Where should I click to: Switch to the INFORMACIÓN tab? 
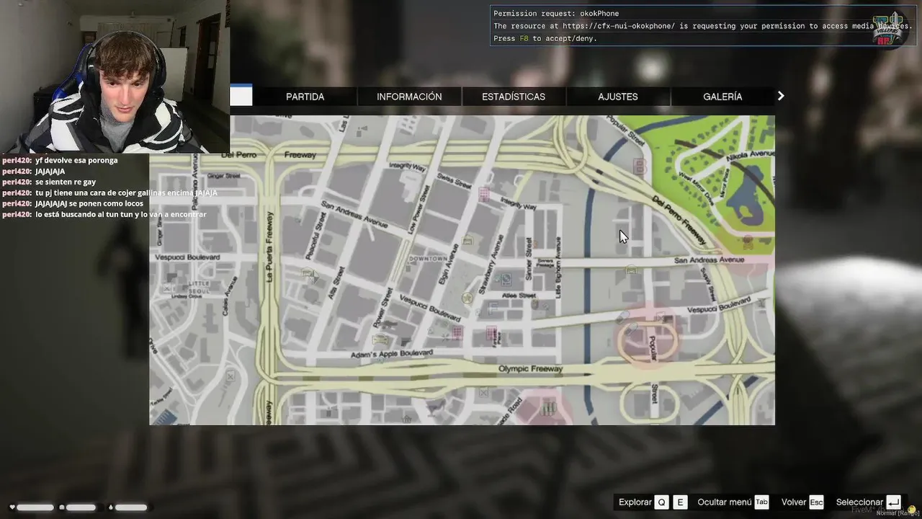(x=409, y=97)
